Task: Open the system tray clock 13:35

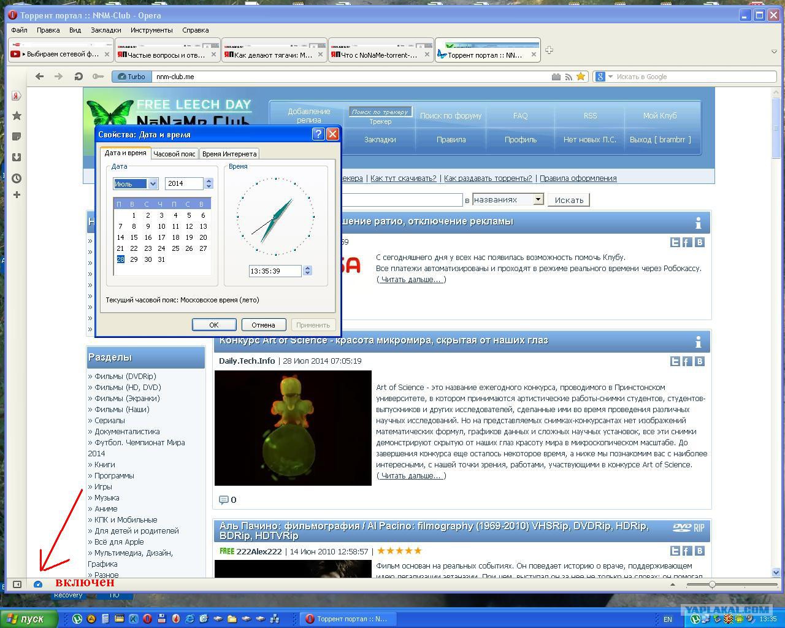Action: pos(768,619)
